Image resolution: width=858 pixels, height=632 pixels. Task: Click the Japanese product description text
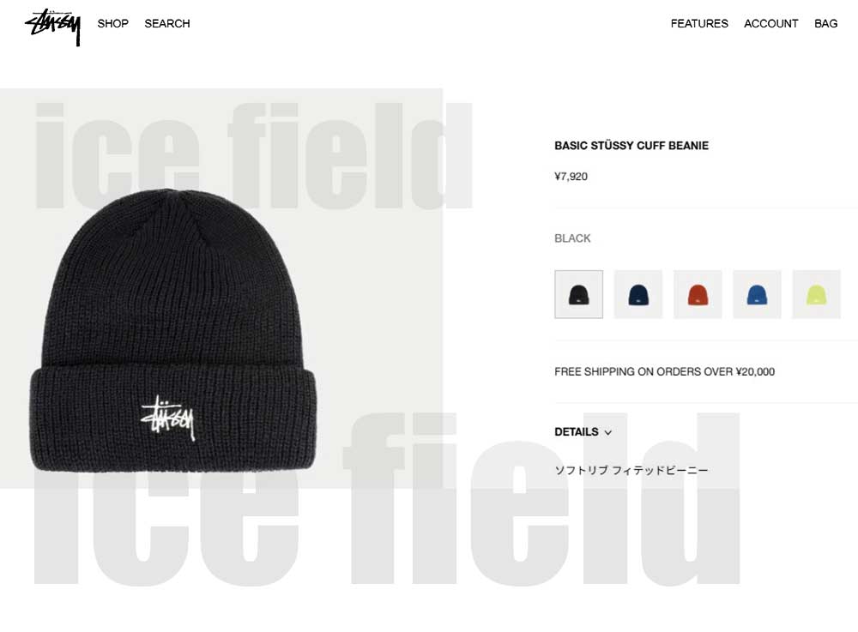tap(631, 470)
